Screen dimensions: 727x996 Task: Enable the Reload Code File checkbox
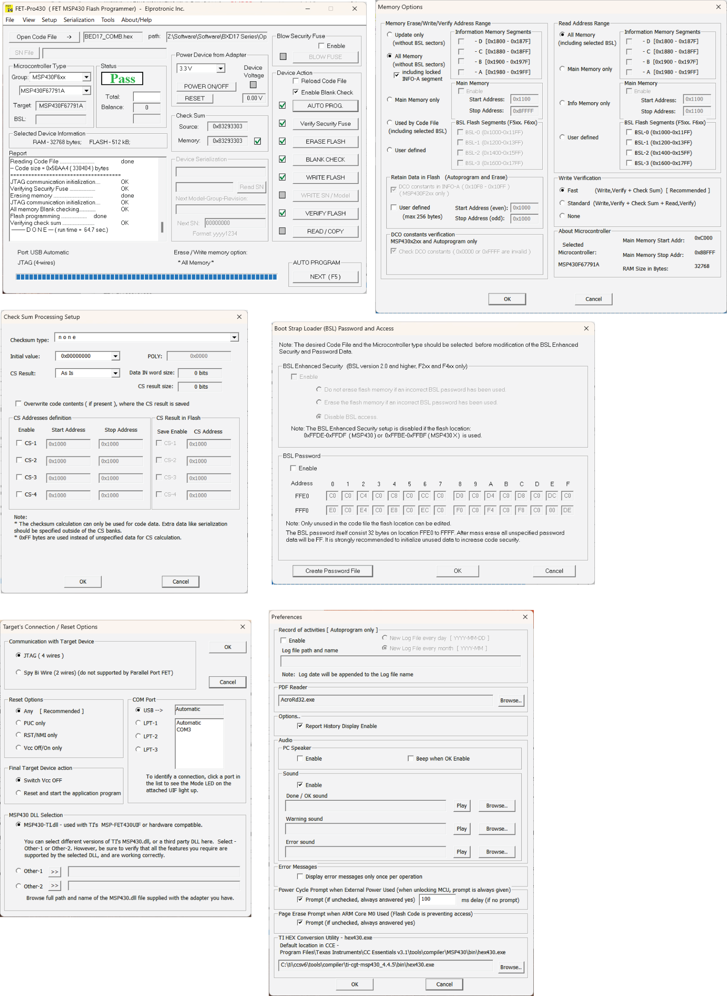click(x=296, y=81)
